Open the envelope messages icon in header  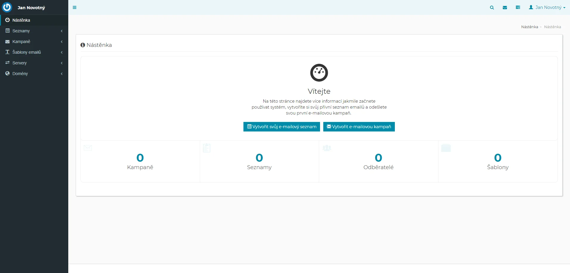point(505,8)
